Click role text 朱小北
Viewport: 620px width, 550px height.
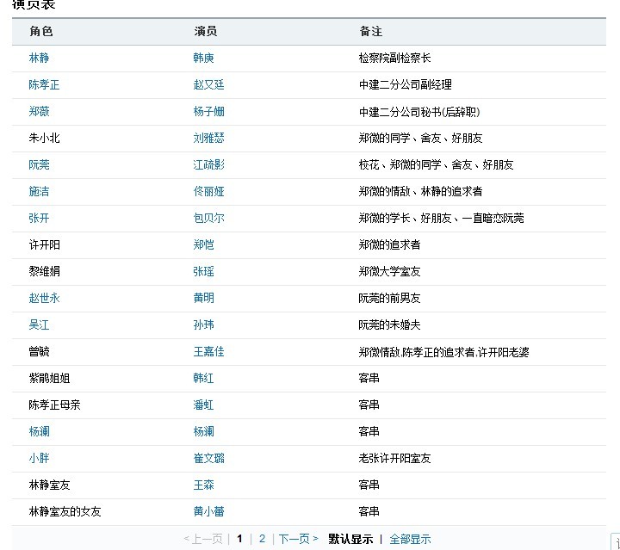(x=44, y=138)
